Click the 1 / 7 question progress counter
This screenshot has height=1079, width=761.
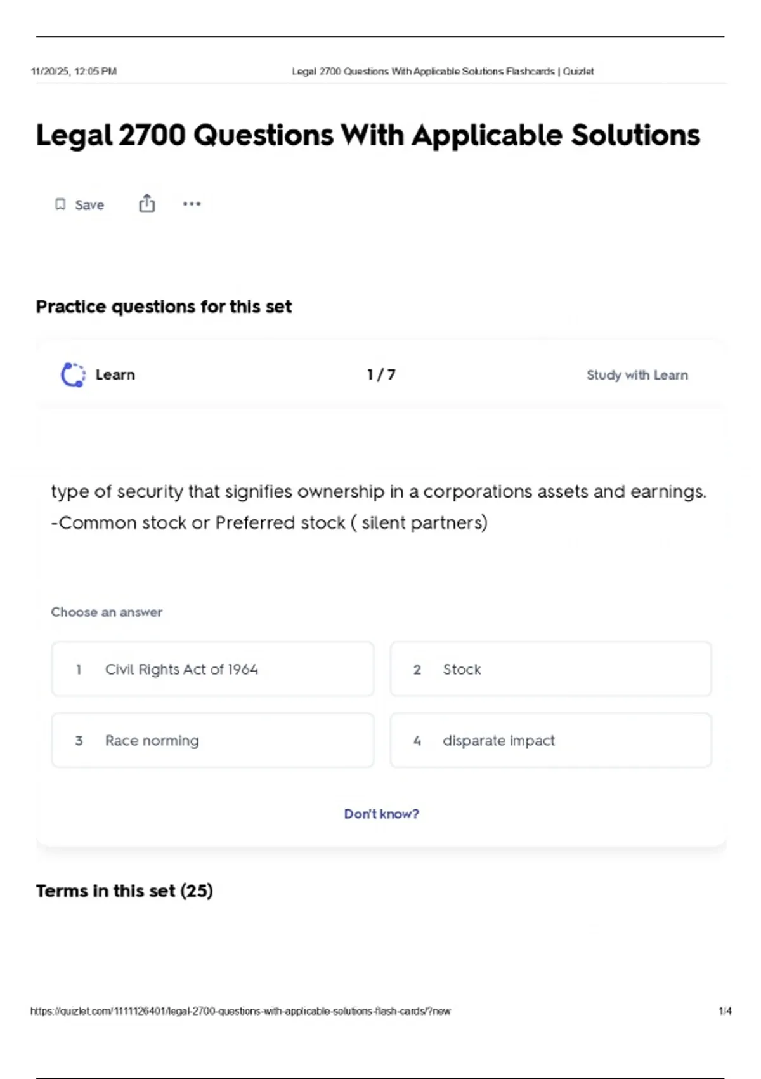pos(381,374)
